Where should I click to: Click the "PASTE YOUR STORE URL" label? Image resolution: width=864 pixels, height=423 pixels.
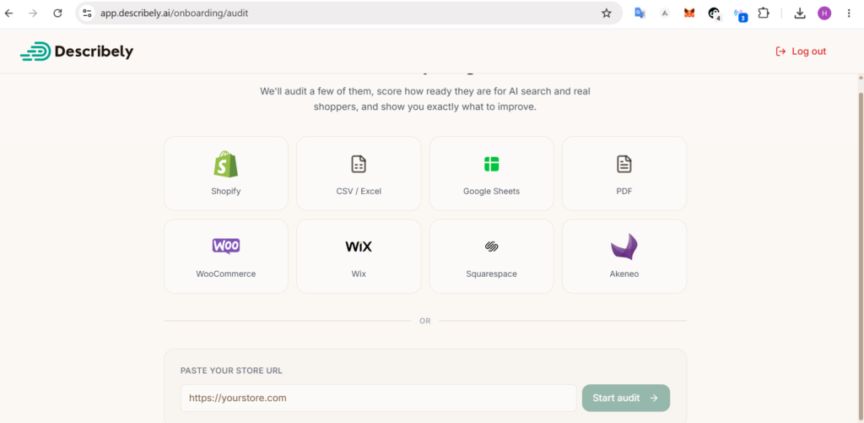click(231, 371)
